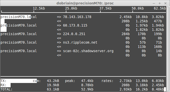The image size is (170, 92).
Task: Click the window minimize icon
Action: (x=154, y=4)
